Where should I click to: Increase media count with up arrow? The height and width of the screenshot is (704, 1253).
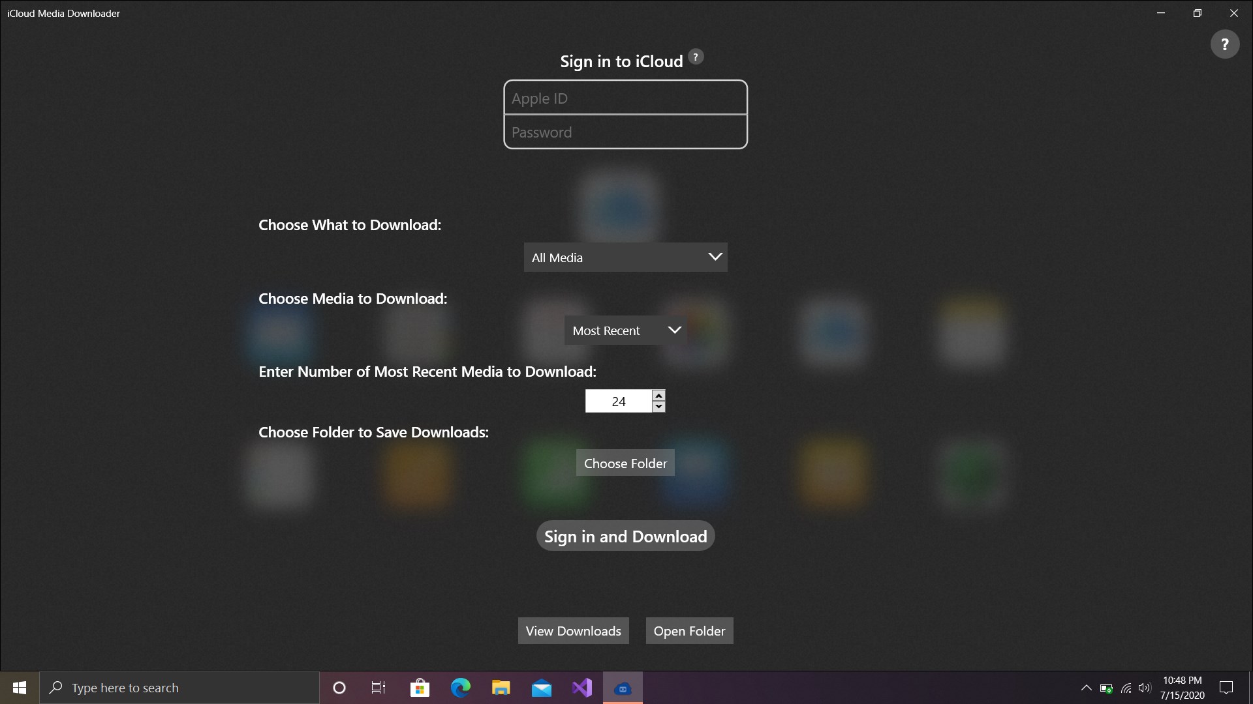point(658,395)
